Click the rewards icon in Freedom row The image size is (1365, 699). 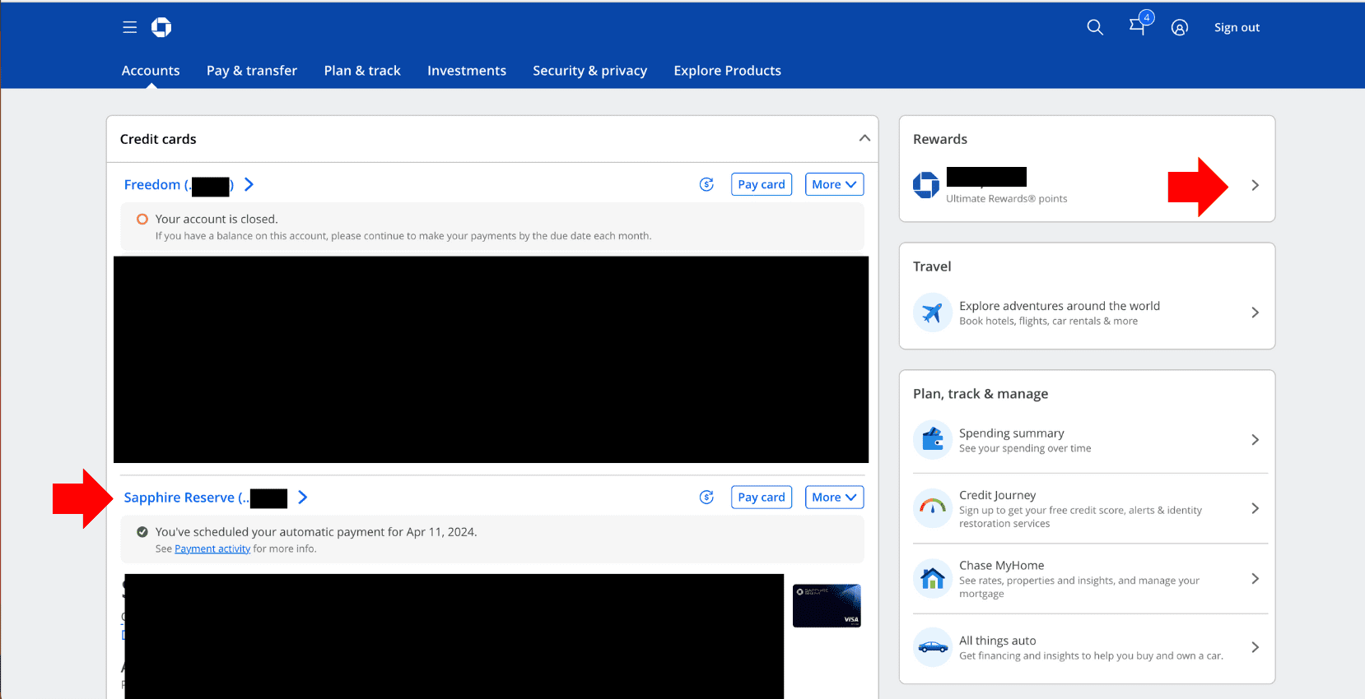(706, 184)
